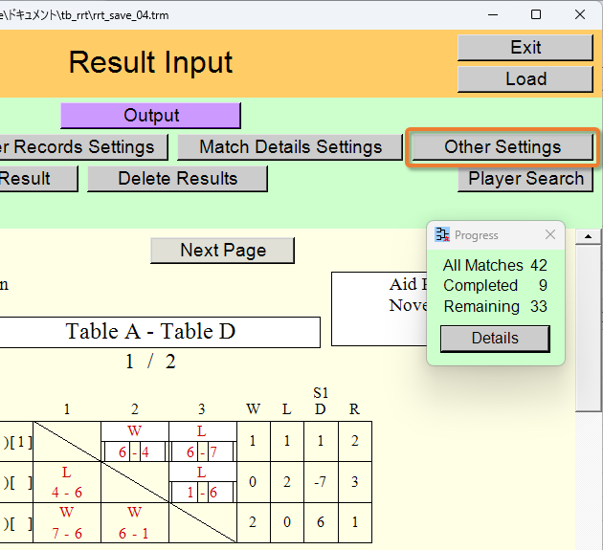Click the L result above 6-7
The width and height of the screenshot is (603, 550).
pos(202,431)
